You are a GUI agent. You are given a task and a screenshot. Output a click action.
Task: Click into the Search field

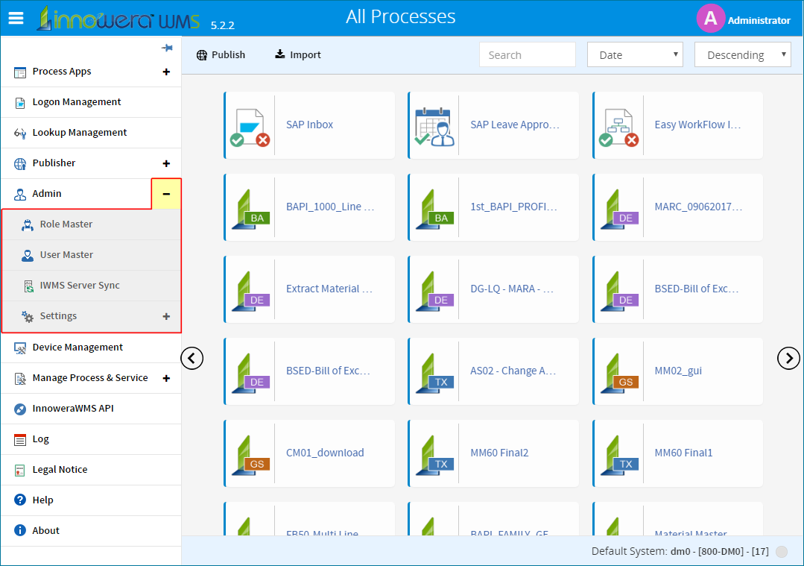(x=527, y=55)
